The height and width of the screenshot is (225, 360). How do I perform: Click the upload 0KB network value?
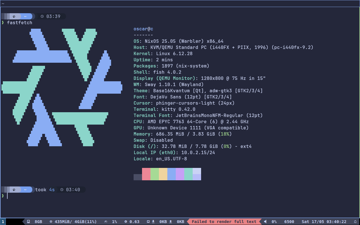(181, 222)
